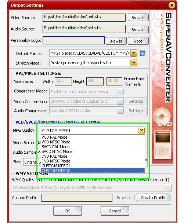Confirm with the OK button
Image resolution: width=184 pixels, height=223 pixels.
[x=68, y=211]
